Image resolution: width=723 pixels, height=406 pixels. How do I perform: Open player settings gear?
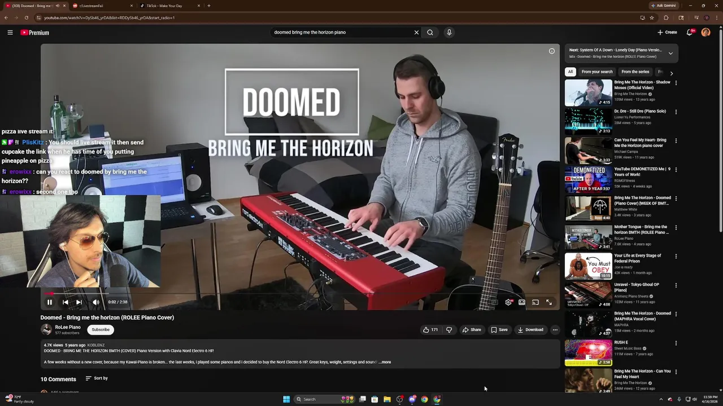[508, 302]
